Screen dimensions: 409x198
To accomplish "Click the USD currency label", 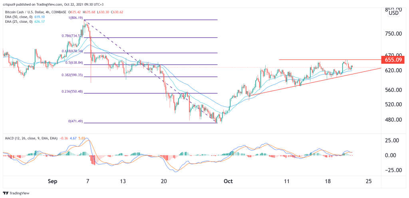I will [x=393, y=13].
